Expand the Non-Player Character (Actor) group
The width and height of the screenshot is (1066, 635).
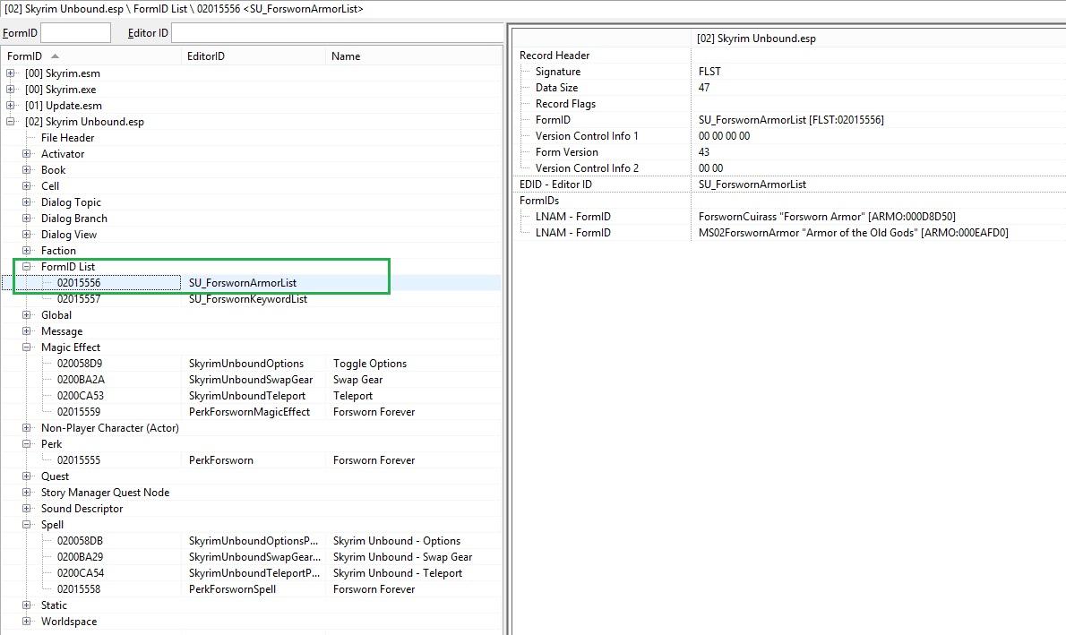(x=27, y=427)
